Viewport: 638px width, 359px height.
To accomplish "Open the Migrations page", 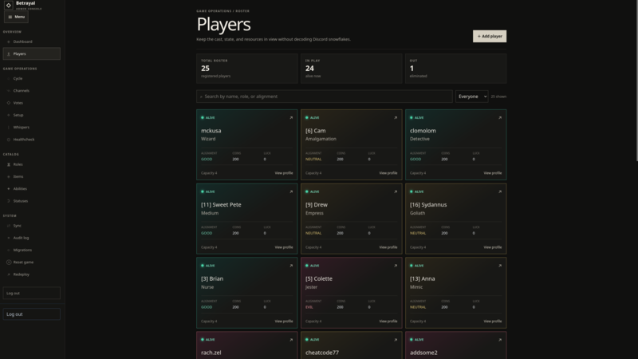I will pyautogui.click(x=31, y=250).
